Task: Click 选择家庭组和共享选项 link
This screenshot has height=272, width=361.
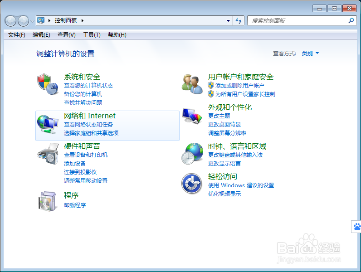Action: tap(91, 133)
